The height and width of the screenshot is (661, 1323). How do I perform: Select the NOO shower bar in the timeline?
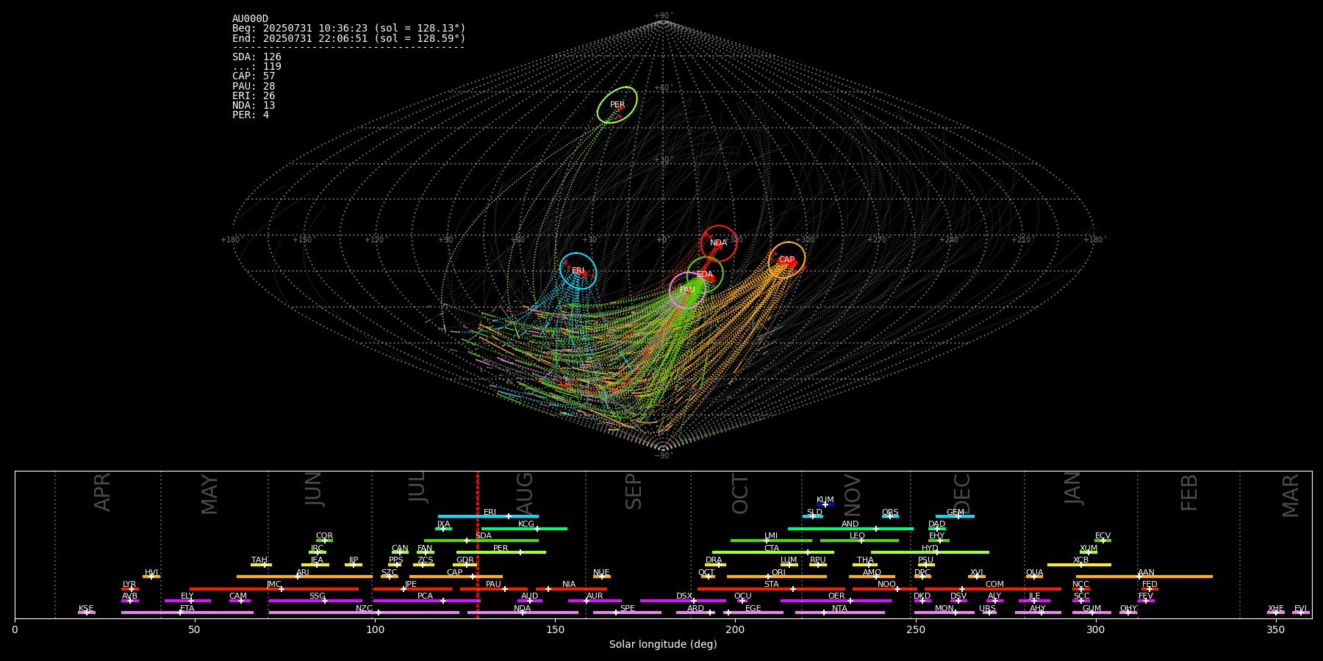point(885,589)
